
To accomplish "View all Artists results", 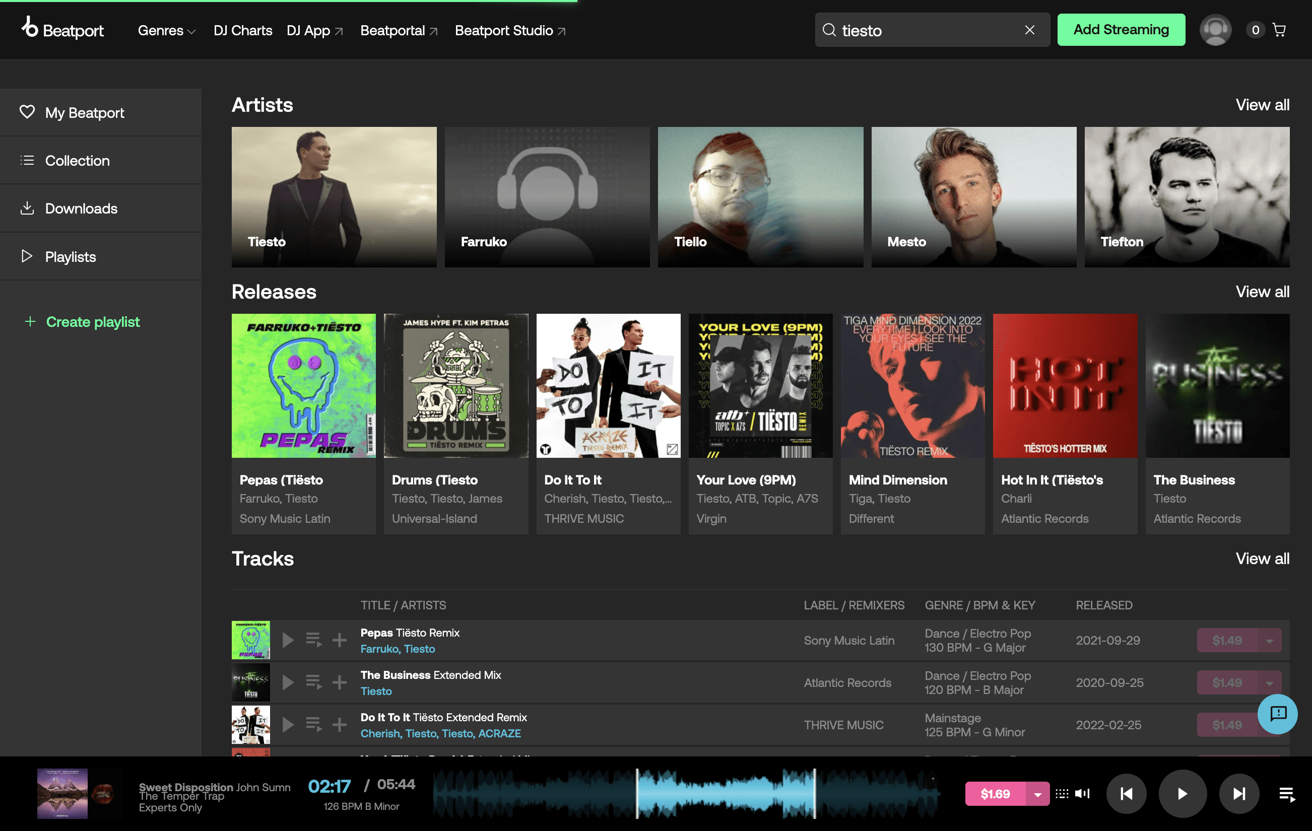I will [1262, 105].
